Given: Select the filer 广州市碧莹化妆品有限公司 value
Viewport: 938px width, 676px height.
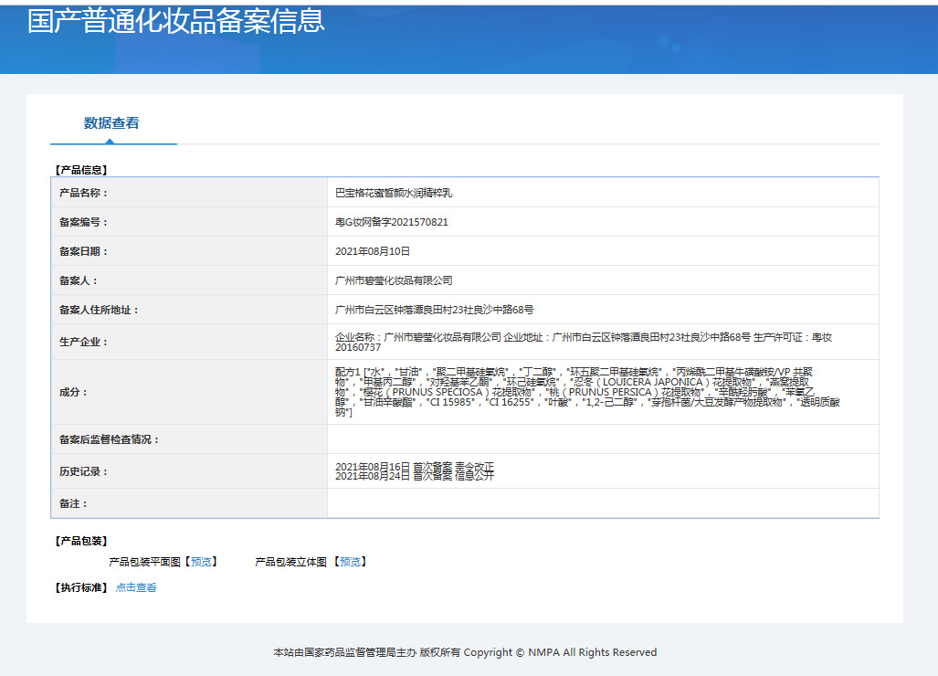Looking at the screenshot, I should pyautogui.click(x=394, y=280).
